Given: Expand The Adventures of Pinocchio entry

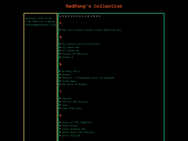Looking at the screenshot, I should pyautogui.click(x=80, y=44).
